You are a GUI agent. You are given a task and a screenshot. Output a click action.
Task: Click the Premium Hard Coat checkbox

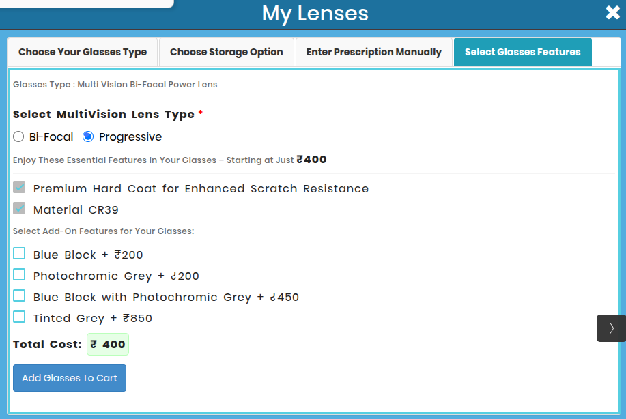pos(19,187)
